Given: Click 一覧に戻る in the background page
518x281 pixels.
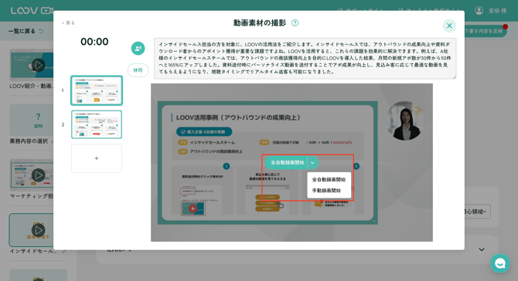Looking at the screenshot, I should coord(26,31).
